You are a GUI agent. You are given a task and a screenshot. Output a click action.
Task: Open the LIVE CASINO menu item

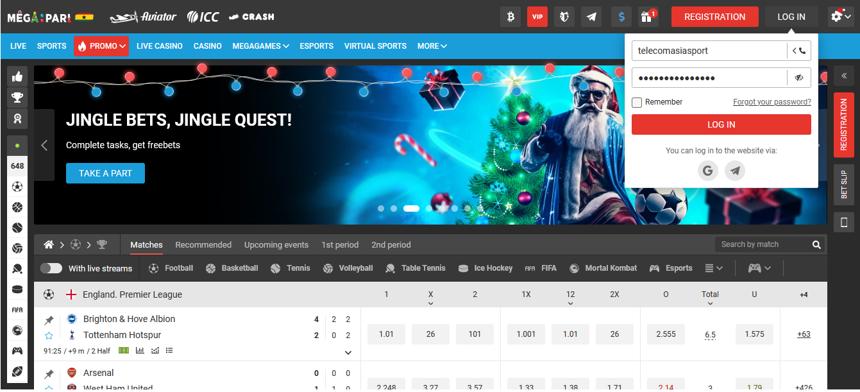pyautogui.click(x=159, y=46)
